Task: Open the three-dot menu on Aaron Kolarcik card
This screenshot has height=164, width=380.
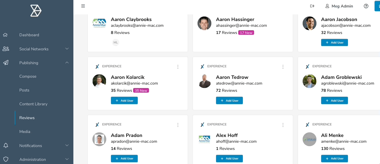Action: 178,67
